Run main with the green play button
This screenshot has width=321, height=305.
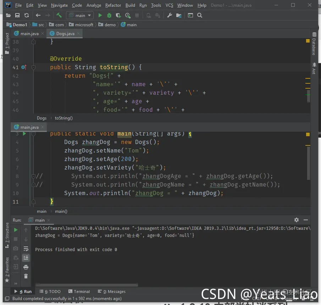click(100, 15)
